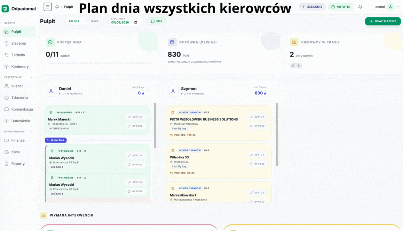Click the 7 szt Big Bag tag
Image resolution: width=403 pixels, height=231 pixels.
click(179, 128)
